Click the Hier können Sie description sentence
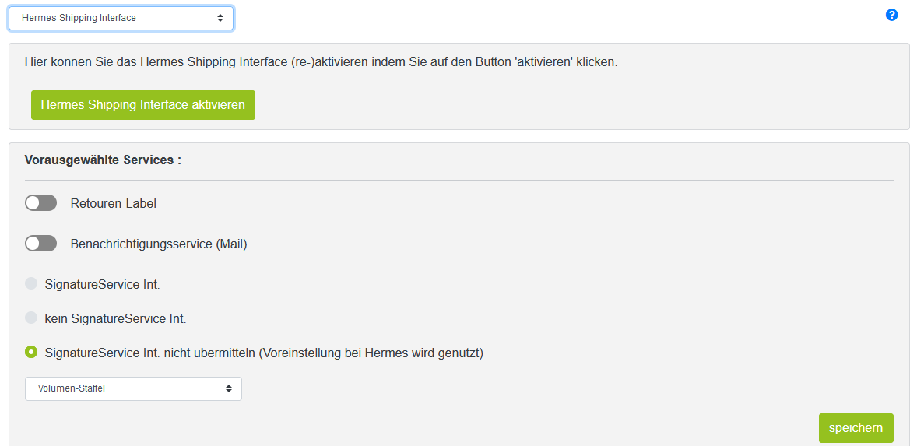This screenshot has width=910, height=446. [x=321, y=62]
